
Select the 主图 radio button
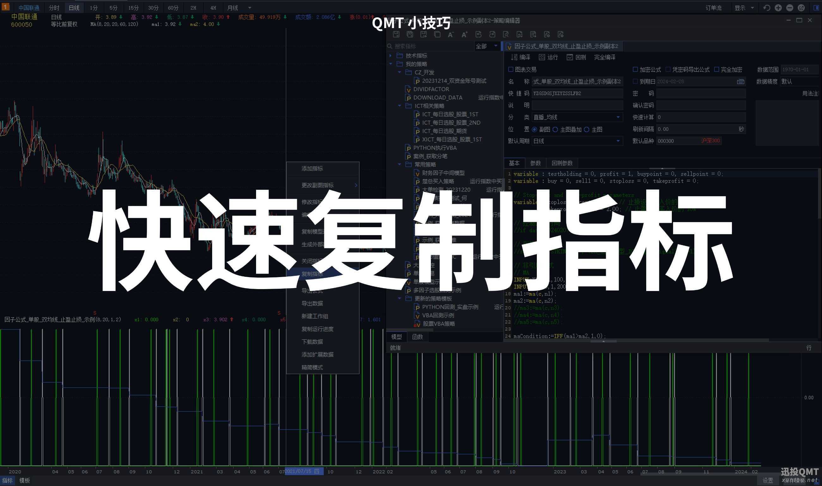586,129
